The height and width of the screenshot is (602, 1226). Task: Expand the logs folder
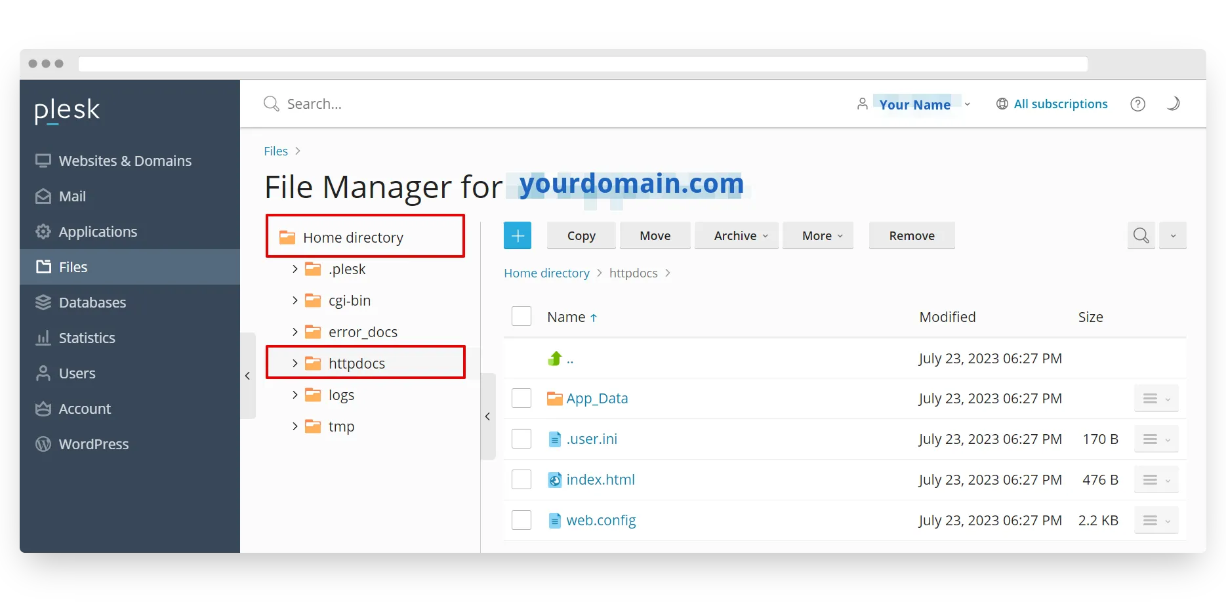(295, 395)
